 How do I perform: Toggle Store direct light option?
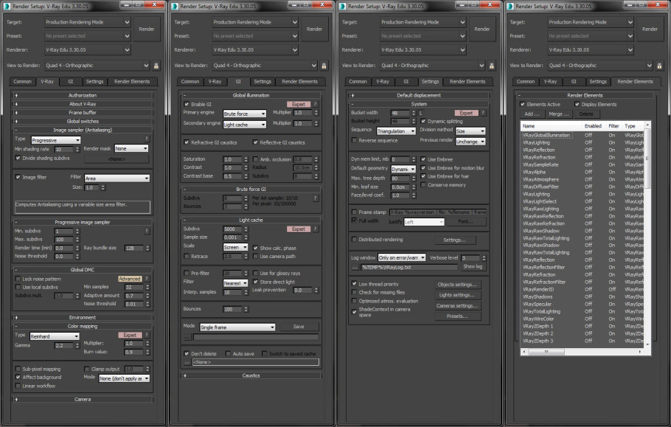[x=255, y=282]
